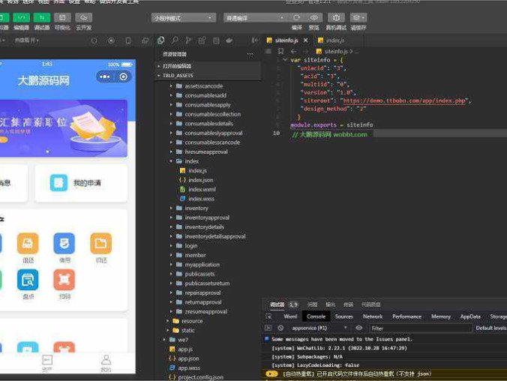Fold the var siteinfo code block arrow
Image resolution: width=507 pixels, height=381 pixels.
285,60
